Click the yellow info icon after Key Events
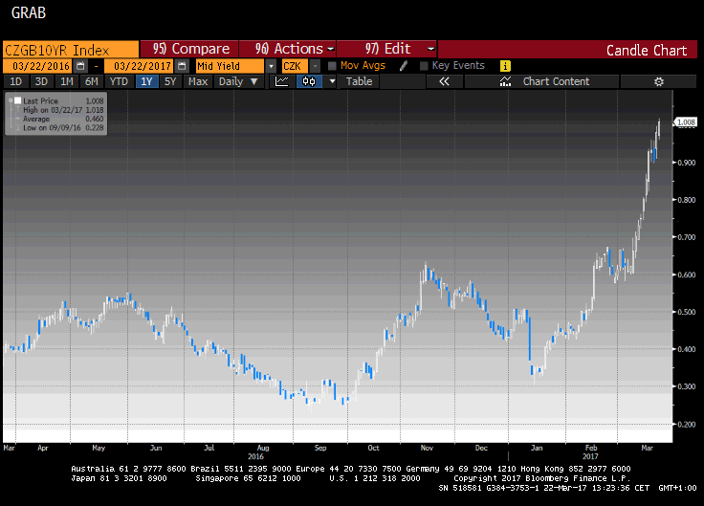This screenshot has height=506, width=704. [505, 66]
